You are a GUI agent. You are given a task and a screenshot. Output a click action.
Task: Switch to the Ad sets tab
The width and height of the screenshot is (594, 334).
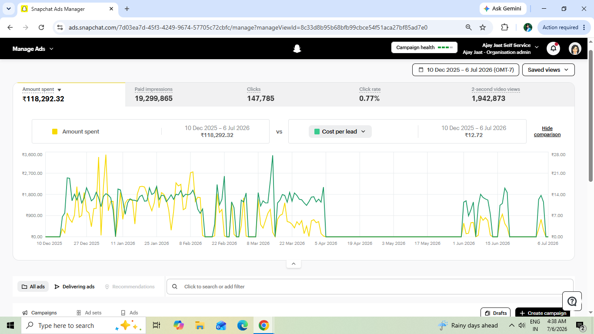click(89, 313)
